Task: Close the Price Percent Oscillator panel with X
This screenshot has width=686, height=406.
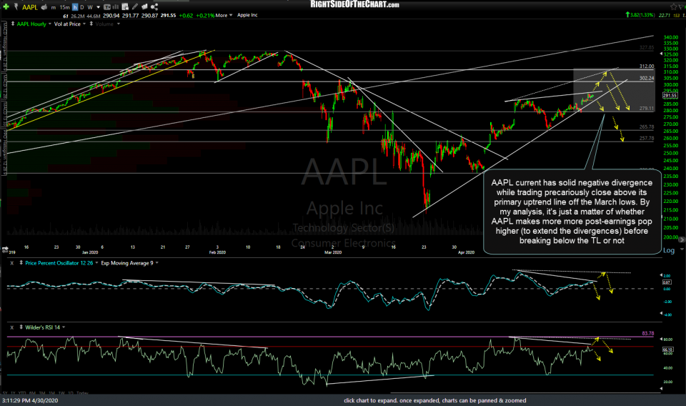Action: tap(12, 263)
